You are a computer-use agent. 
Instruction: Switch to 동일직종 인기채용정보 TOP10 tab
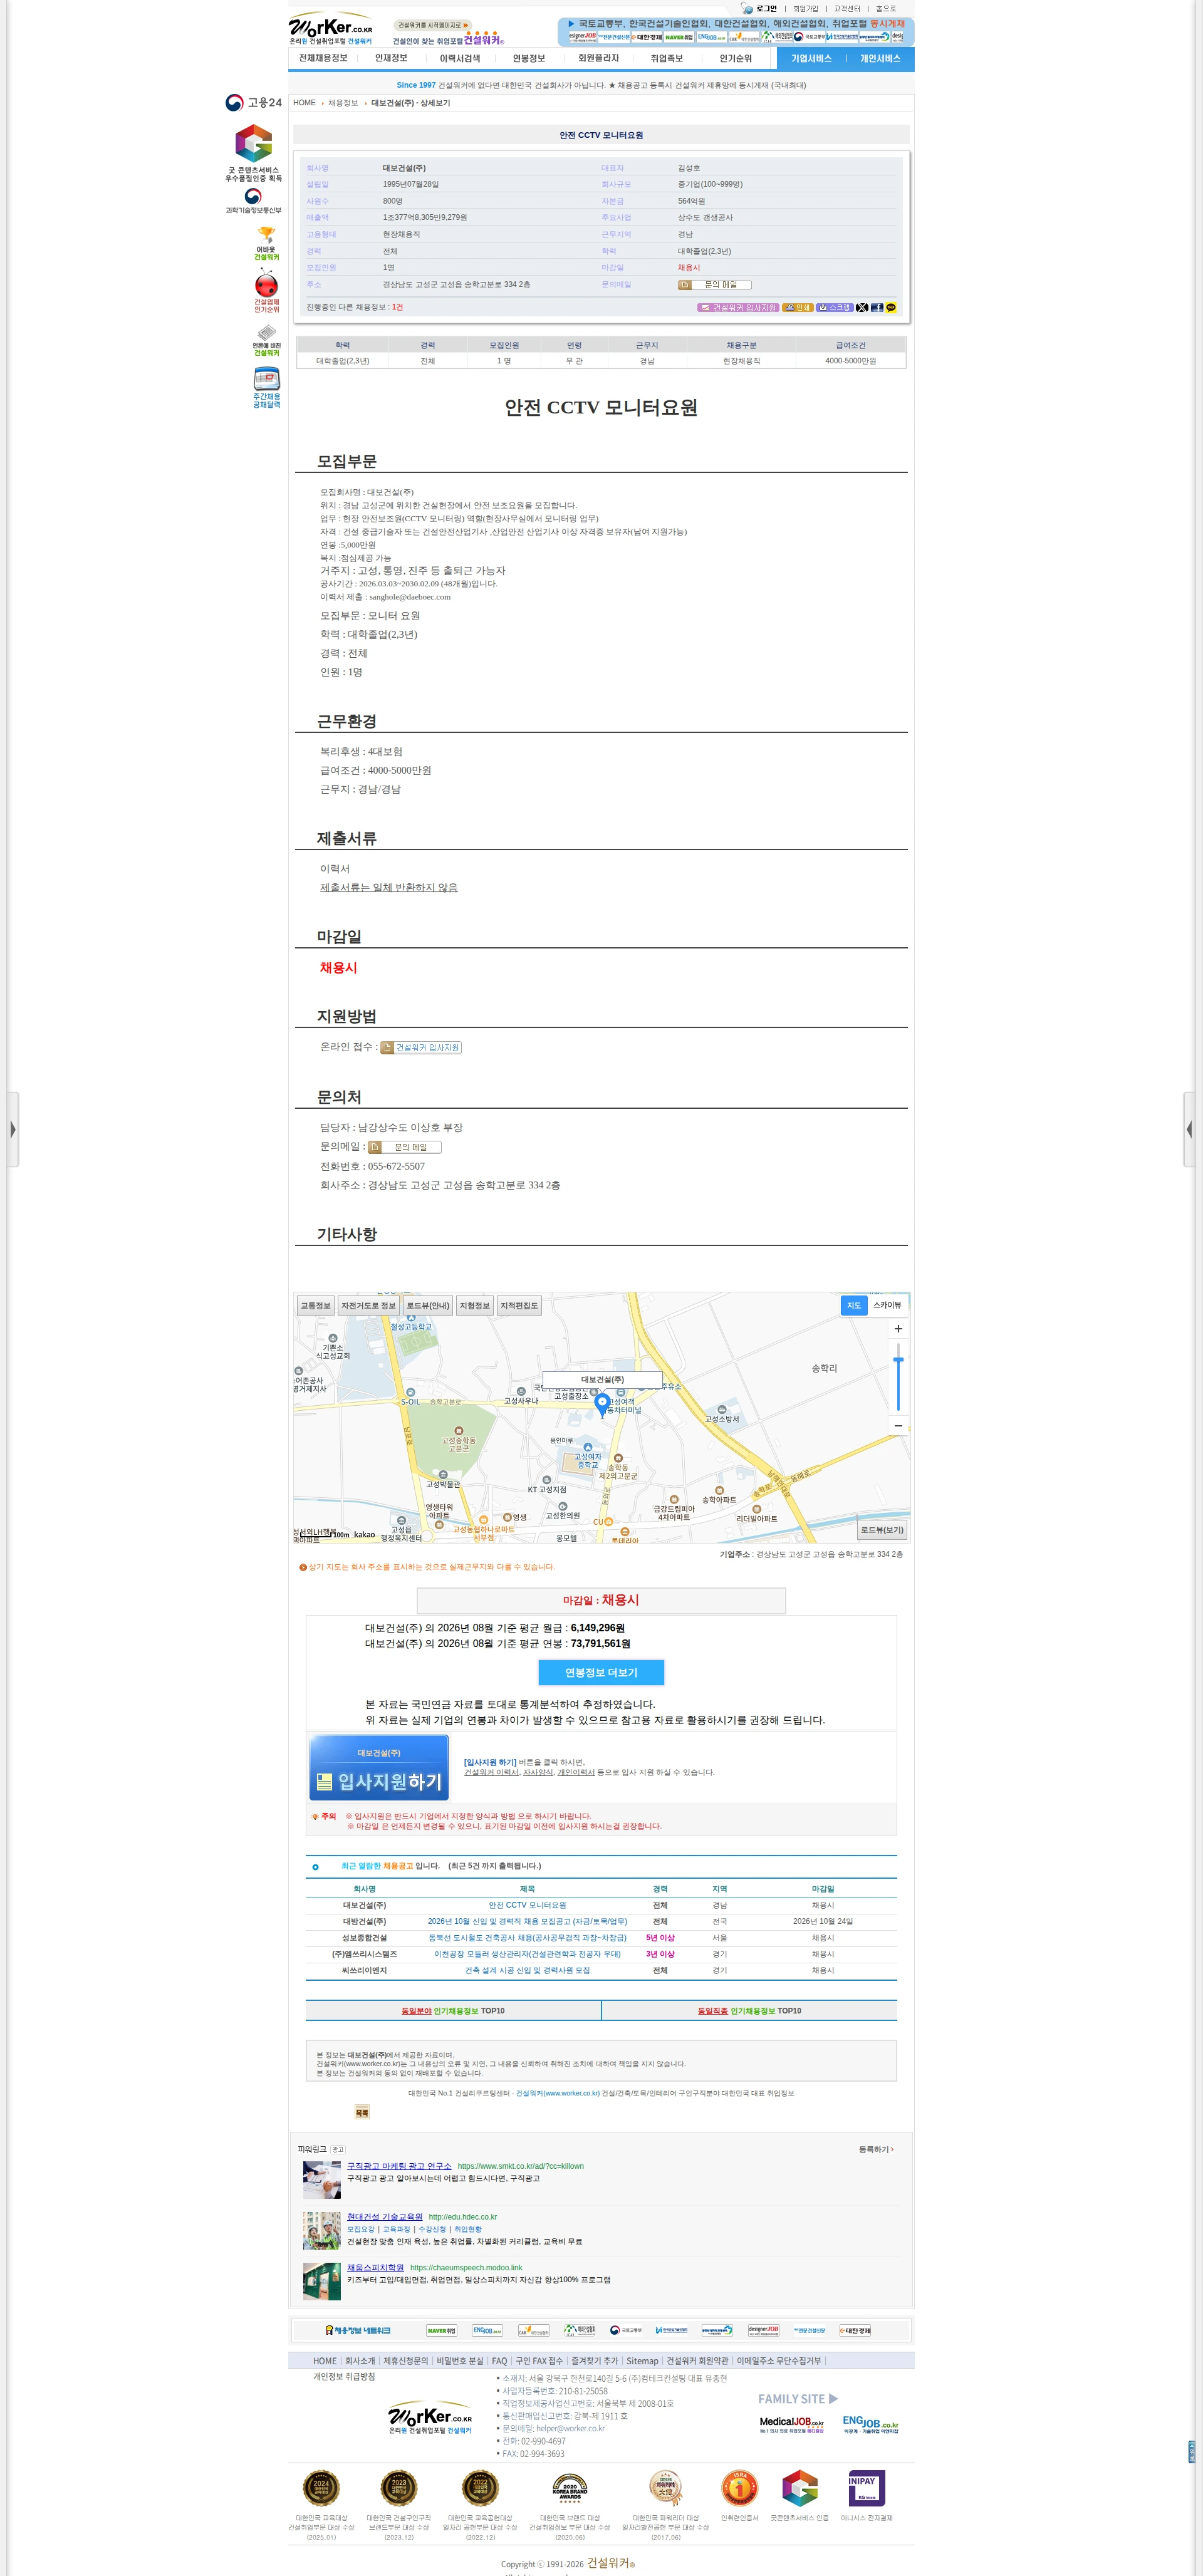749,2010
